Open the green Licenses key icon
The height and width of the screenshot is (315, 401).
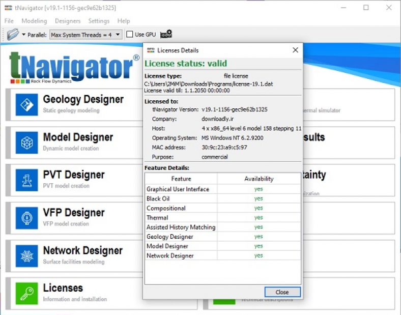tap(26, 293)
